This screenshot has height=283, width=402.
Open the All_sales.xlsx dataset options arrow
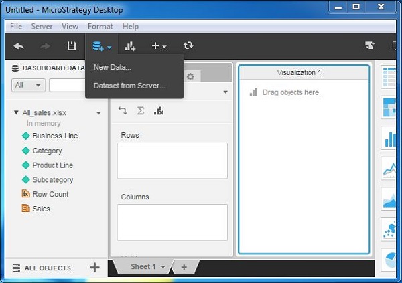(98, 113)
